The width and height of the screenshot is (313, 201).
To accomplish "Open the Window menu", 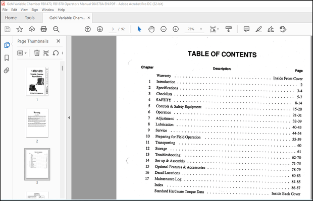I will [48, 10].
